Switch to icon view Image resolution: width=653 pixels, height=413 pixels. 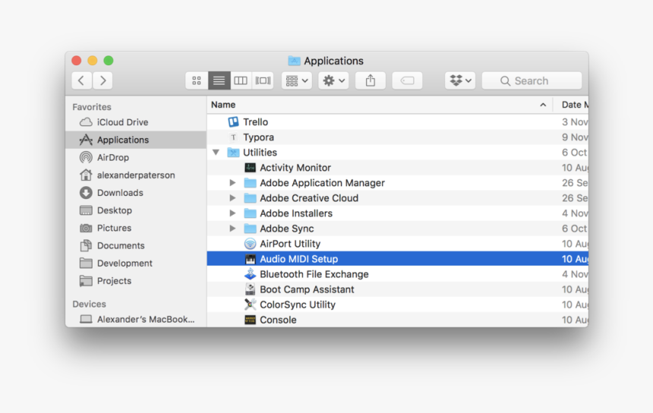pos(197,80)
